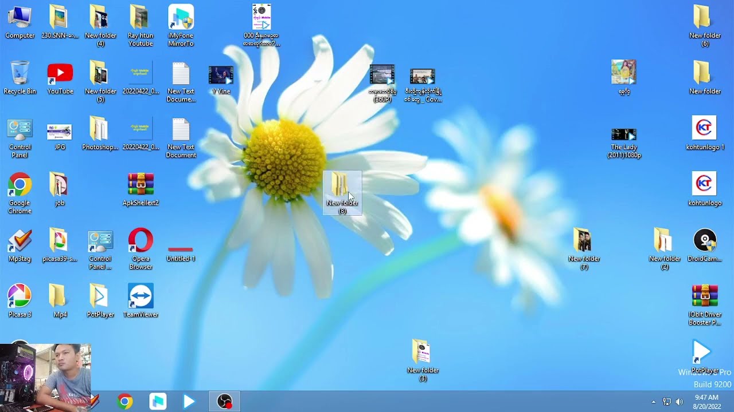Select the plain New folder icon
734x412 pixels.
pyautogui.click(x=705, y=78)
